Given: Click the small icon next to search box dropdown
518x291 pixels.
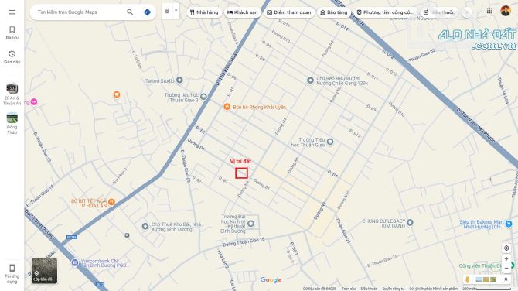Looking at the screenshot, I should pyautogui.click(x=167, y=12).
